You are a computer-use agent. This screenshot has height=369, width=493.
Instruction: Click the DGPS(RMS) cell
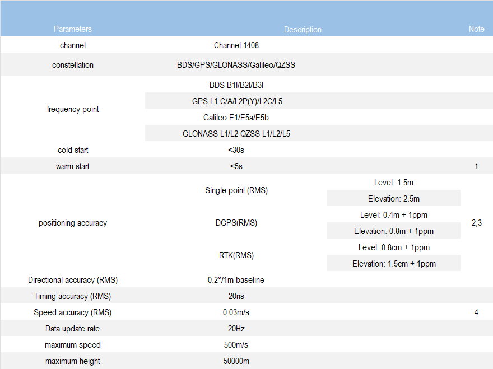coord(236,223)
